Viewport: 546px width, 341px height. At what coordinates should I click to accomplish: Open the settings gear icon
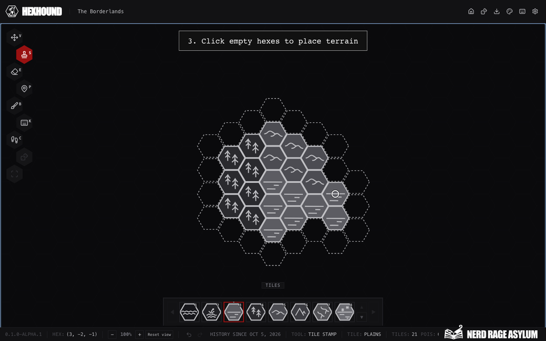tap(535, 11)
